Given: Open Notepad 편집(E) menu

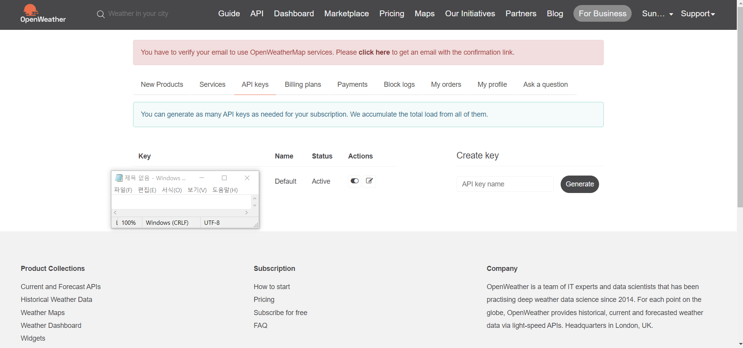Looking at the screenshot, I should tap(147, 190).
